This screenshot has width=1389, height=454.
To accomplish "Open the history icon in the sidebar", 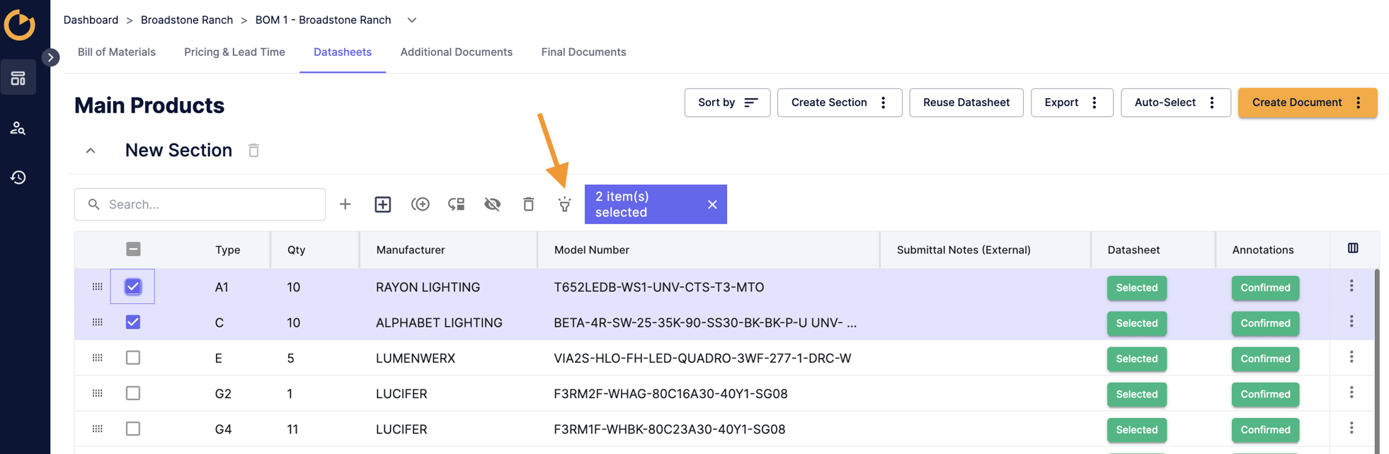I will 18,177.
